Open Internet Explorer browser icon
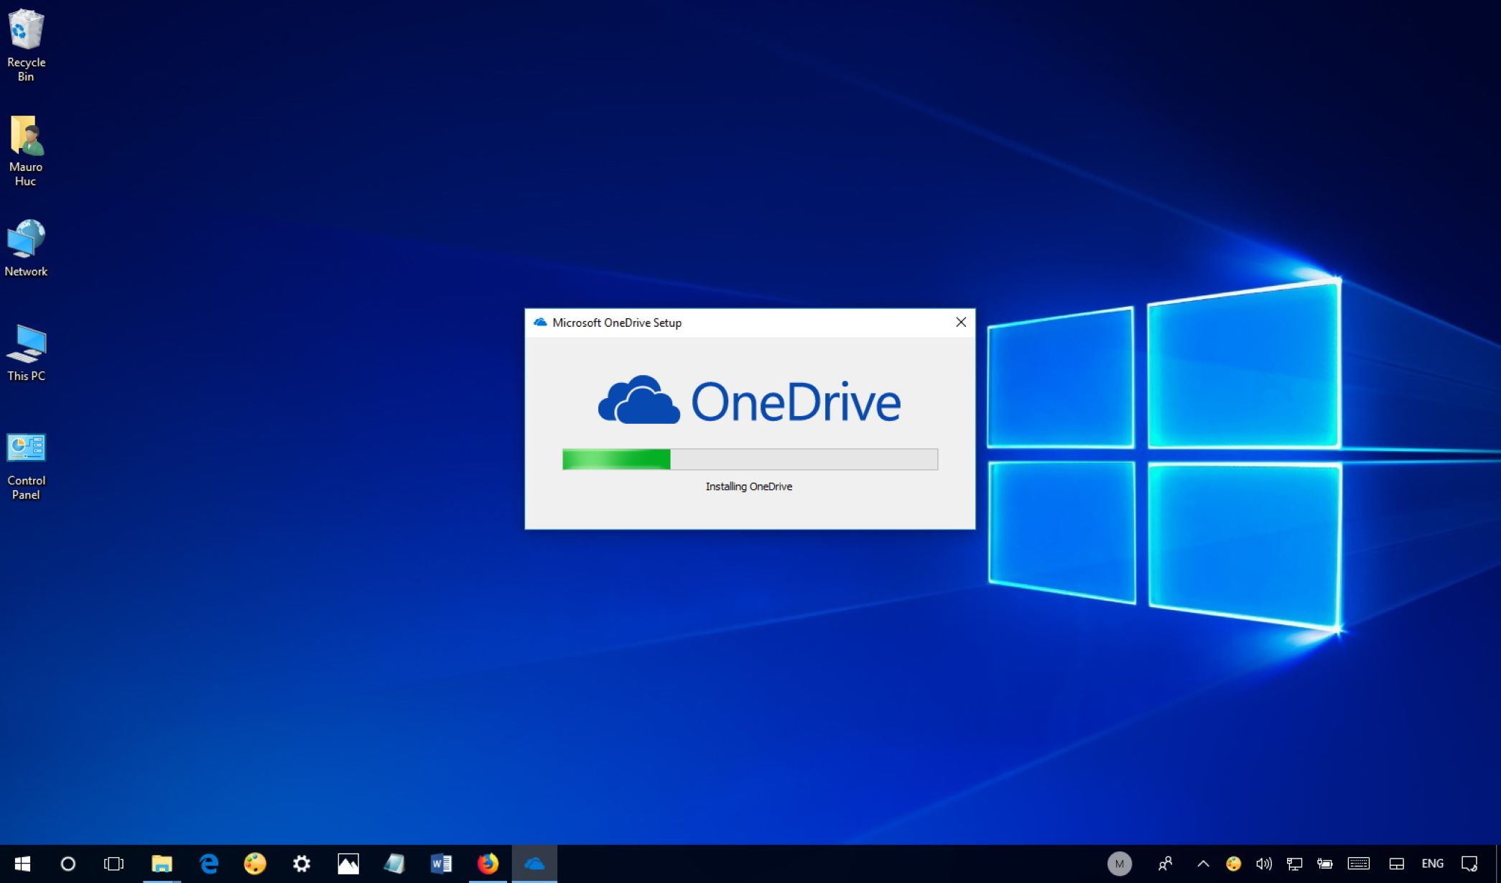This screenshot has width=1501, height=883. coord(208,864)
